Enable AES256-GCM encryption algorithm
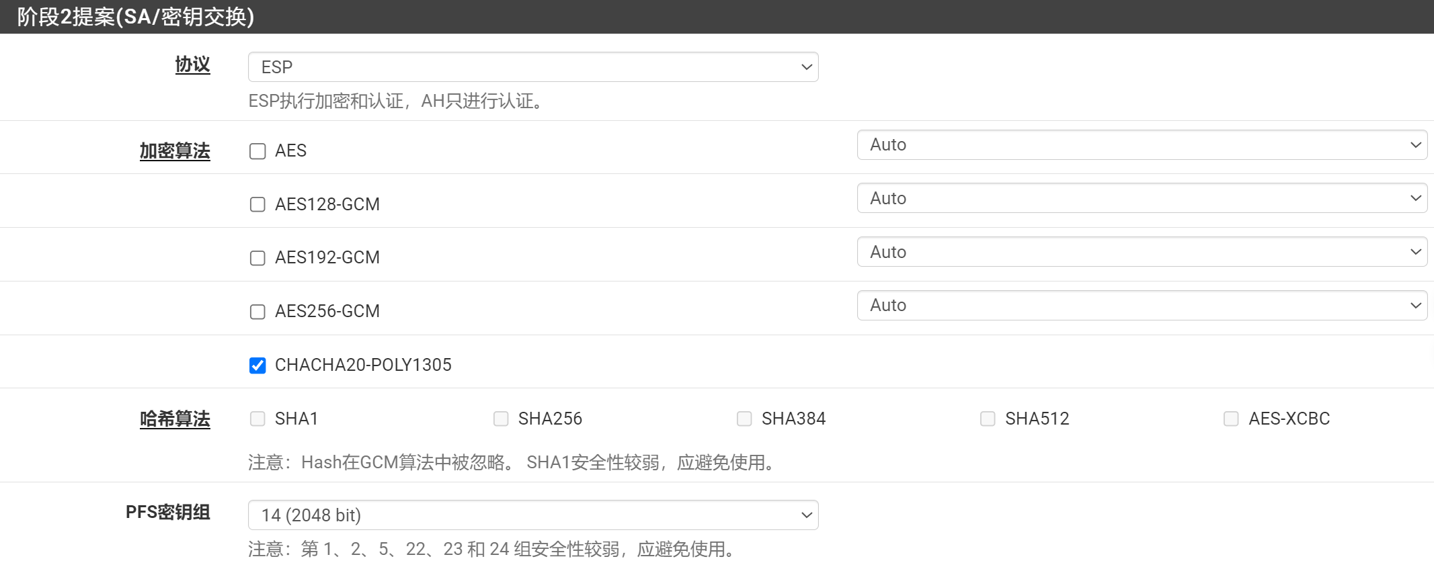Image resolution: width=1434 pixels, height=563 pixels. pos(257,312)
